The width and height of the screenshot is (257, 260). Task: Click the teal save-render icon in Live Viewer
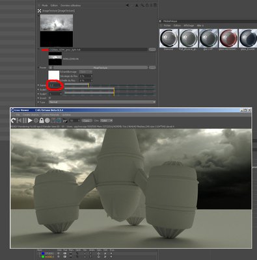[x=59, y=120]
